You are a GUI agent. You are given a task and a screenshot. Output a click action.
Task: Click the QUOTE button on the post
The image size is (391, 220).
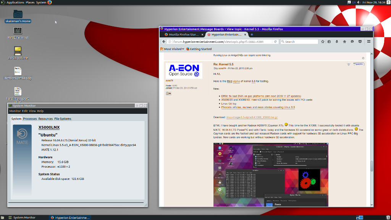click(x=359, y=64)
